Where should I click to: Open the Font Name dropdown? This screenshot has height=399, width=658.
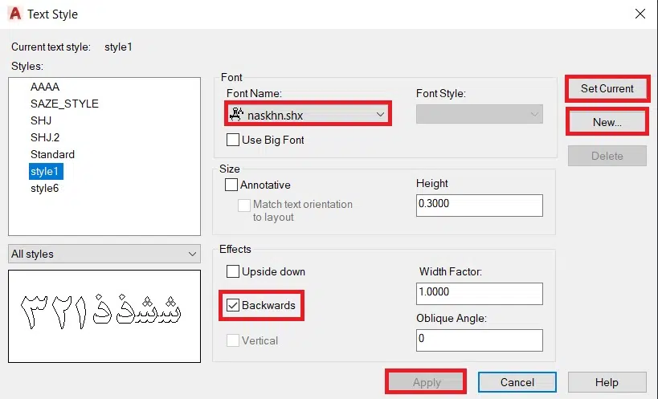click(x=380, y=115)
